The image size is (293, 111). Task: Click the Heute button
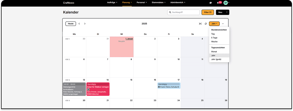pyautogui.click(x=71, y=24)
